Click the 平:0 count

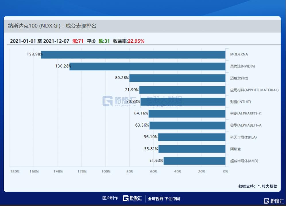[91, 41]
